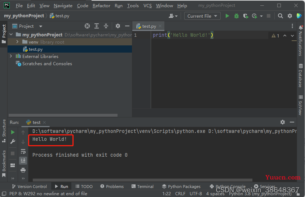The image size is (305, 197).
Task: Toggle tool window bars icon in status bar
Action: tap(4, 193)
